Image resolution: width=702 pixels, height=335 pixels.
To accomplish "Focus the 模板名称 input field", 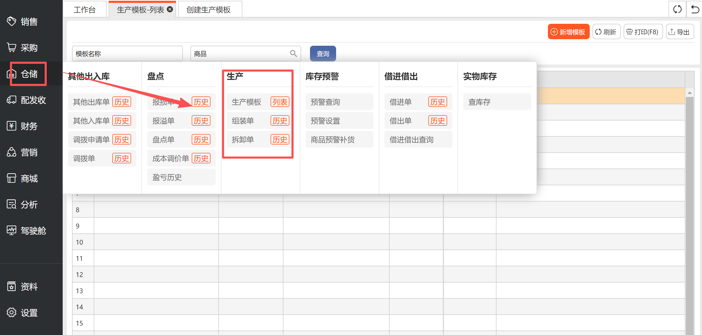I will point(127,53).
